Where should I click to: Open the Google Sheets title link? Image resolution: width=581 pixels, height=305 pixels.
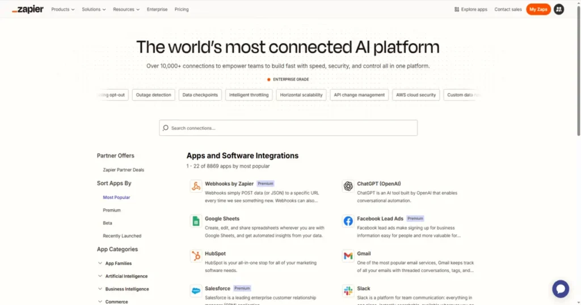click(222, 219)
